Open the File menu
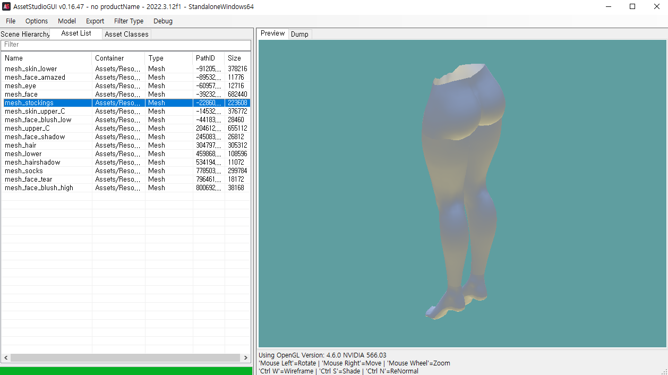The width and height of the screenshot is (668, 375). coord(11,21)
